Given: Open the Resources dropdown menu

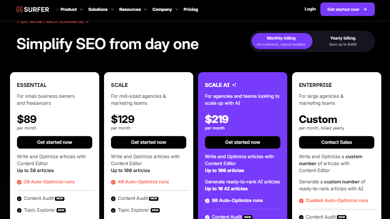Looking at the screenshot, I should coord(133,10).
